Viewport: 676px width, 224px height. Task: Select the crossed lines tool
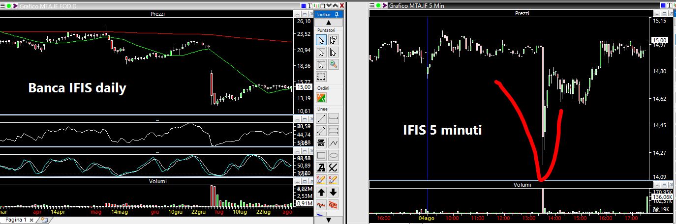tap(333, 168)
